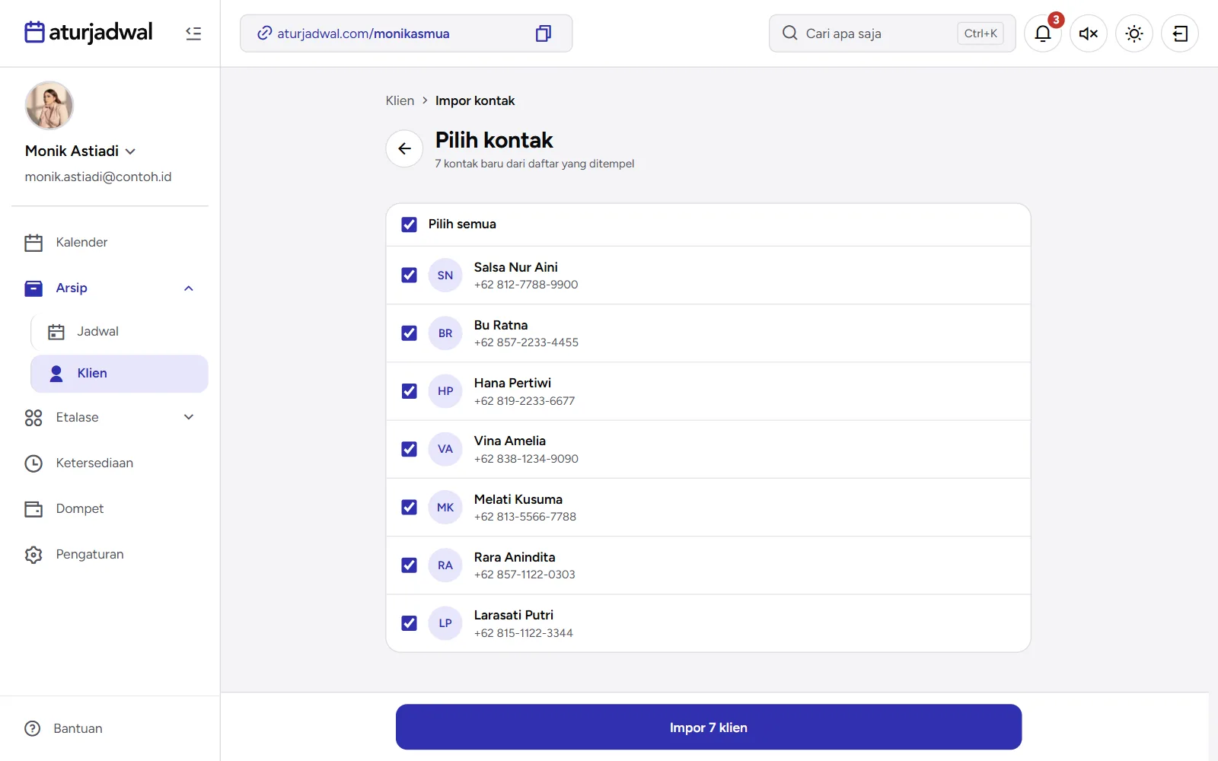The height and width of the screenshot is (761, 1218).
Task: Open Jadwal under Arsip
Action: click(x=120, y=332)
